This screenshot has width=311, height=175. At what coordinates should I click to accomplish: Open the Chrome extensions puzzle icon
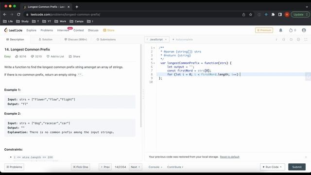point(273,15)
